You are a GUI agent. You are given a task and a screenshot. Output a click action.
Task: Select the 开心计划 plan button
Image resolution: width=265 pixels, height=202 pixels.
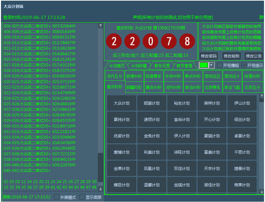click(x=212, y=119)
